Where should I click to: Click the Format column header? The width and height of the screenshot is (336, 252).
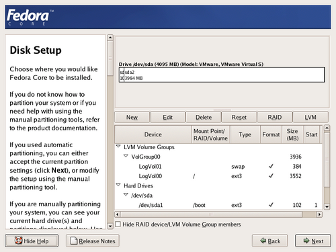coord(271,134)
